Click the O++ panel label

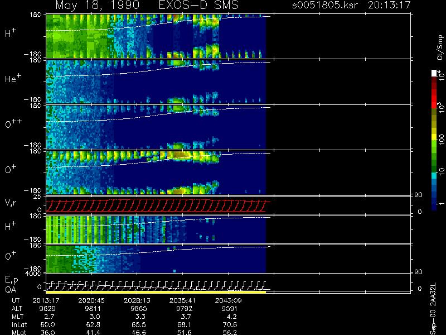click(13, 123)
